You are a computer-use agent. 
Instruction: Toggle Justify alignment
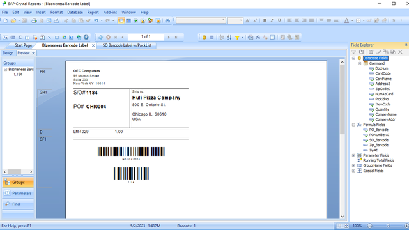pos(311,20)
